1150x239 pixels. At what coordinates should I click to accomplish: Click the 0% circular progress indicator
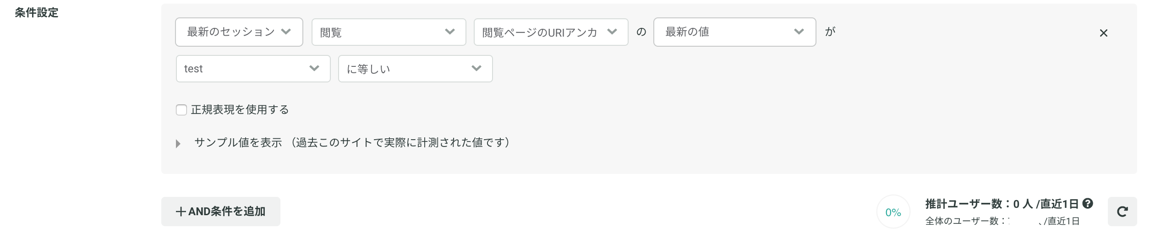tap(893, 212)
